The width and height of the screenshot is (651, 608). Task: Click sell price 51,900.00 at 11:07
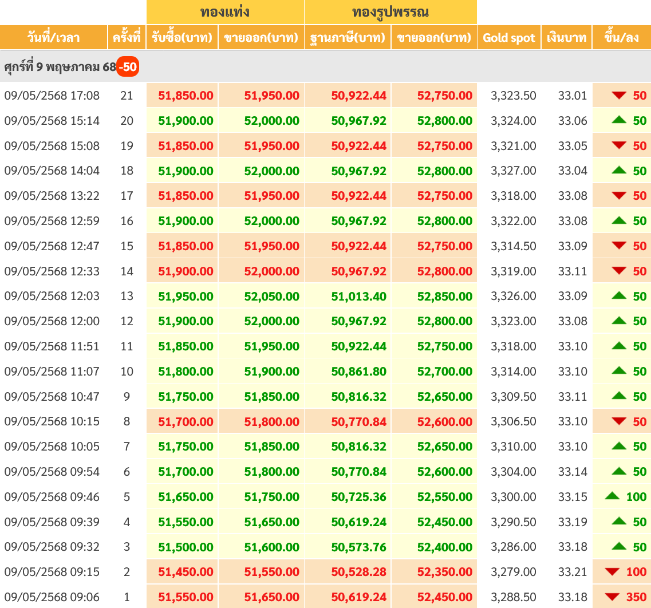click(271, 372)
